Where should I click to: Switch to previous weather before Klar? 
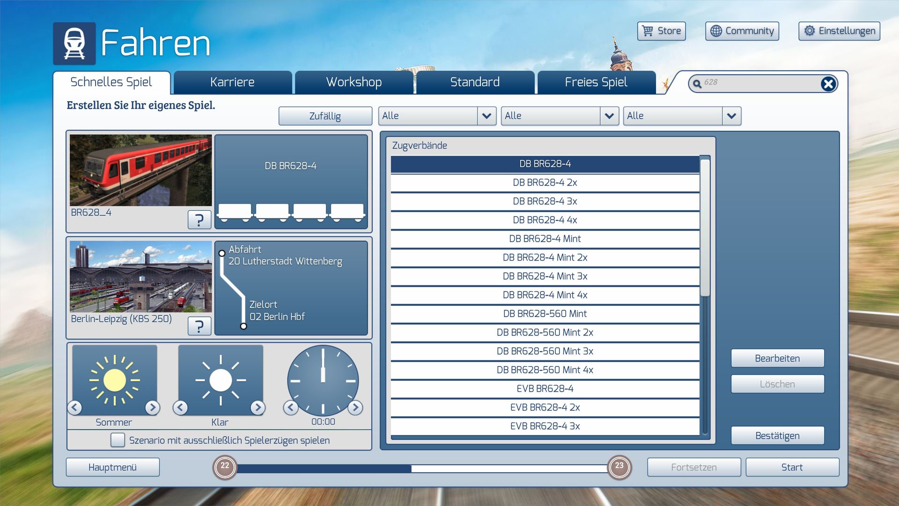(180, 408)
